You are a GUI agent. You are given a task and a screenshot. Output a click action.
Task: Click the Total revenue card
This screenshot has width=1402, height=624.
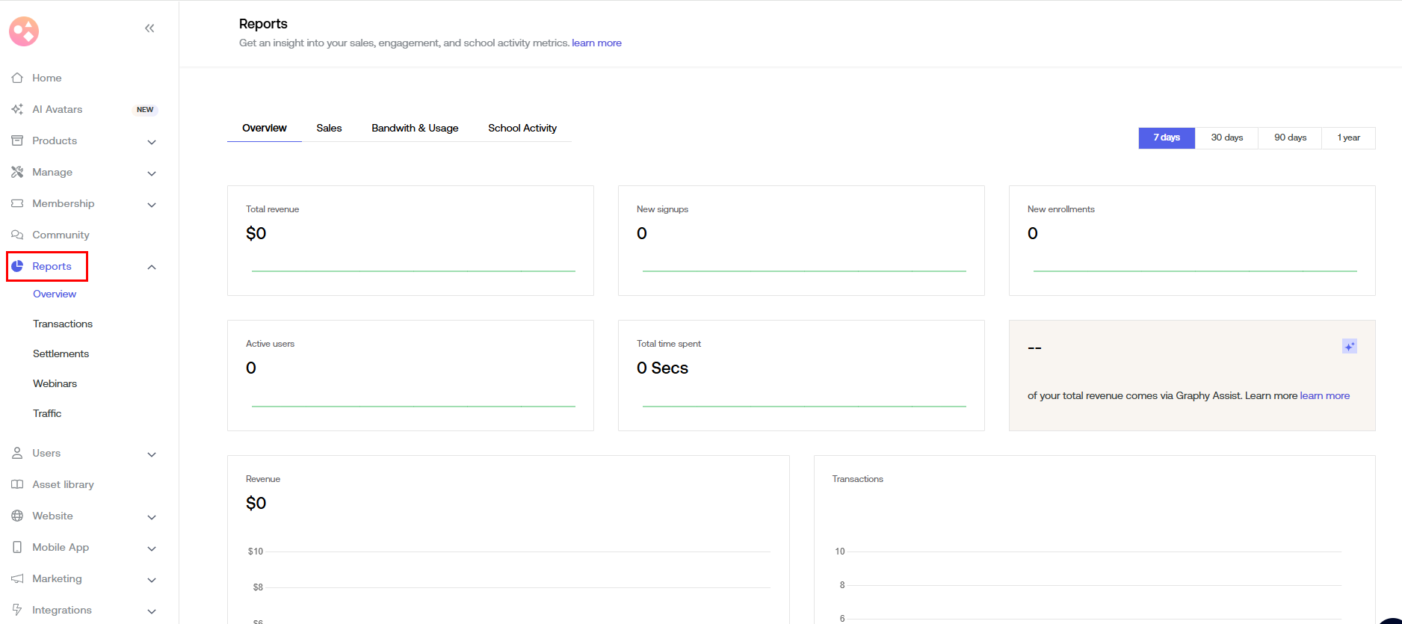[x=410, y=241]
